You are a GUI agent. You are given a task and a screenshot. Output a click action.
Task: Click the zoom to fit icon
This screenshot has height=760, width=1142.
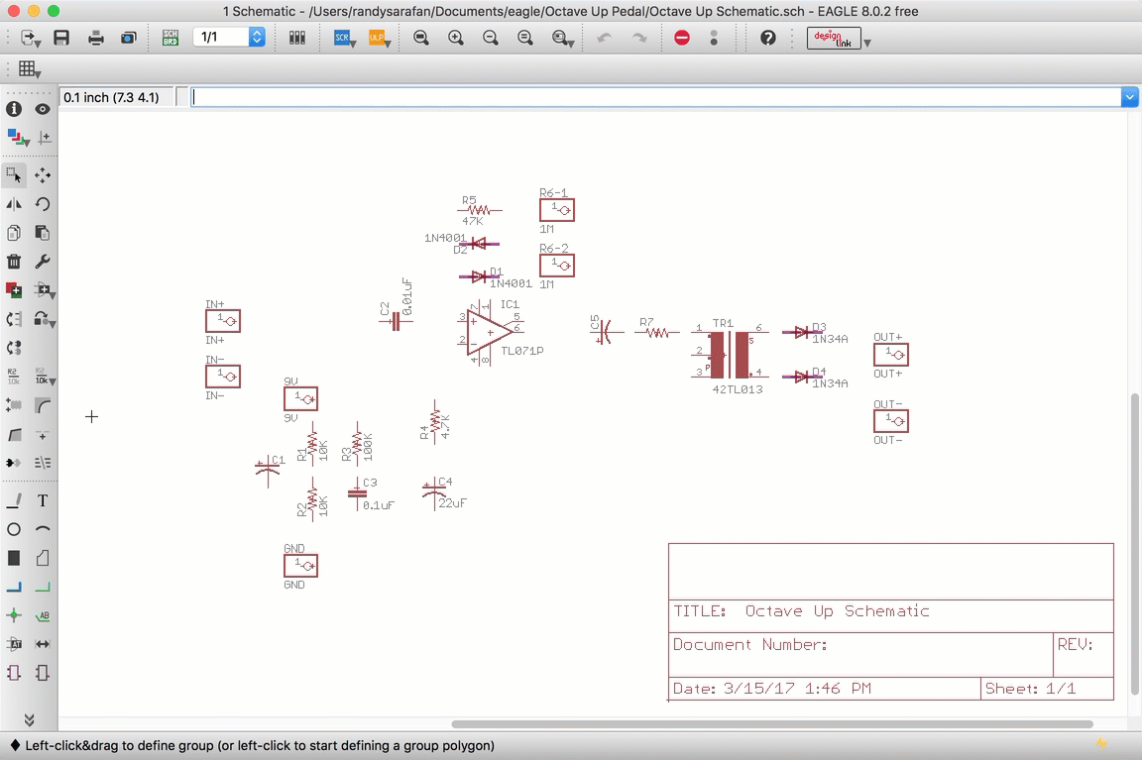click(x=420, y=38)
